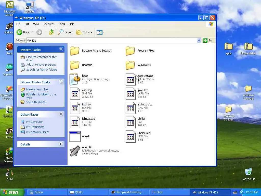
Task: Click the Views toolbar button
Action: pyautogui.click(x=99, y=32)
